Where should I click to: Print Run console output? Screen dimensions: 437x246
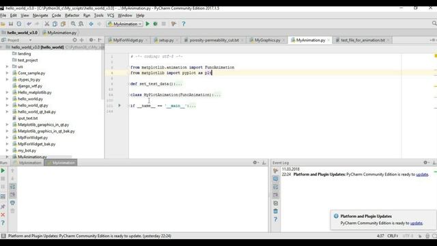coord(12,203)
